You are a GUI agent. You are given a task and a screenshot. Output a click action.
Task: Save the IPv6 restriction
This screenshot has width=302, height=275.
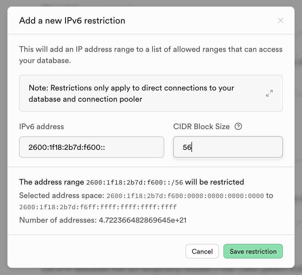coord(253,251)
